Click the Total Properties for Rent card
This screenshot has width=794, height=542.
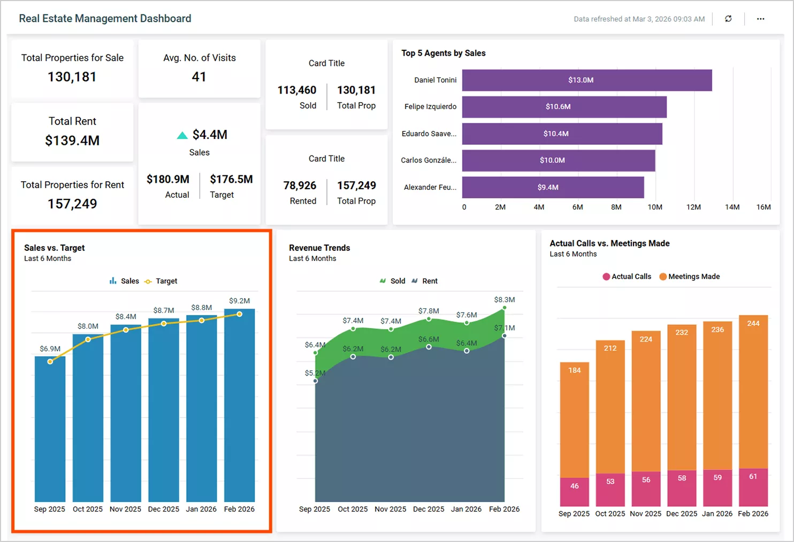pos(72,195)
